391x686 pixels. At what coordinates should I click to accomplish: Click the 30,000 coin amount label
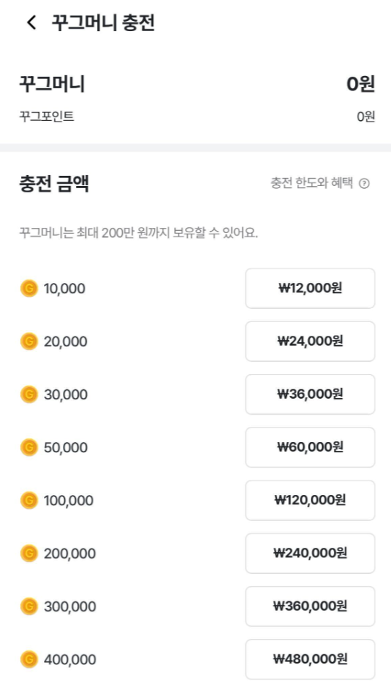tap(66, 394)
